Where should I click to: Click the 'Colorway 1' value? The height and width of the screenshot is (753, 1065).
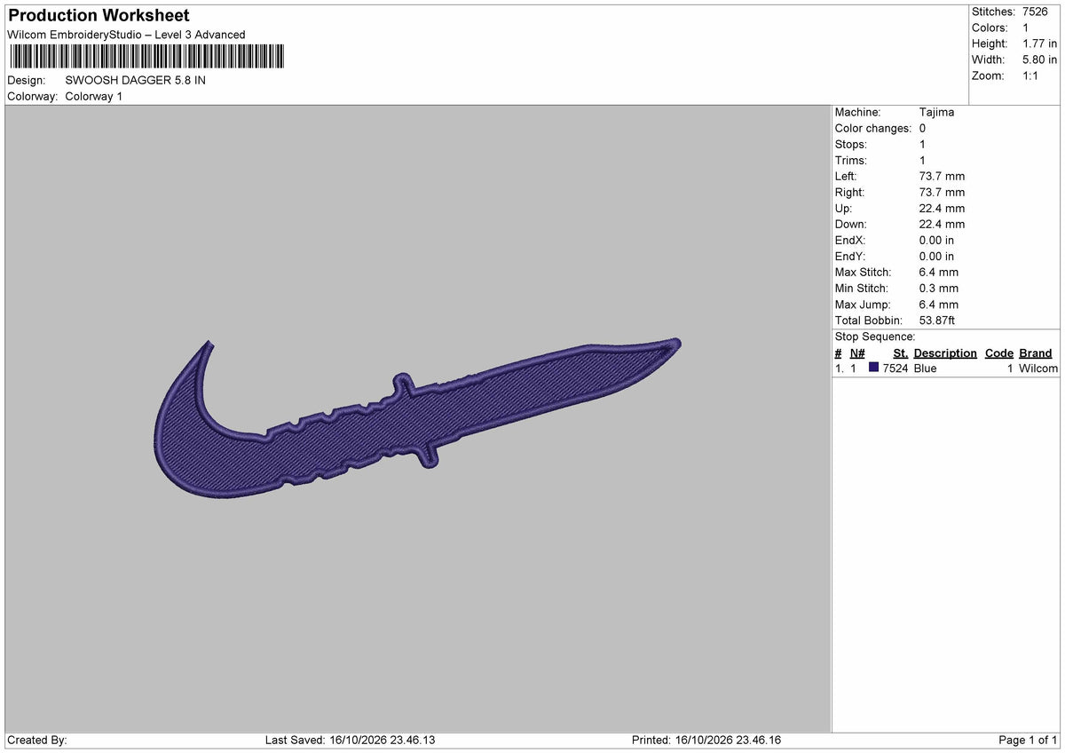coord(94,96)
